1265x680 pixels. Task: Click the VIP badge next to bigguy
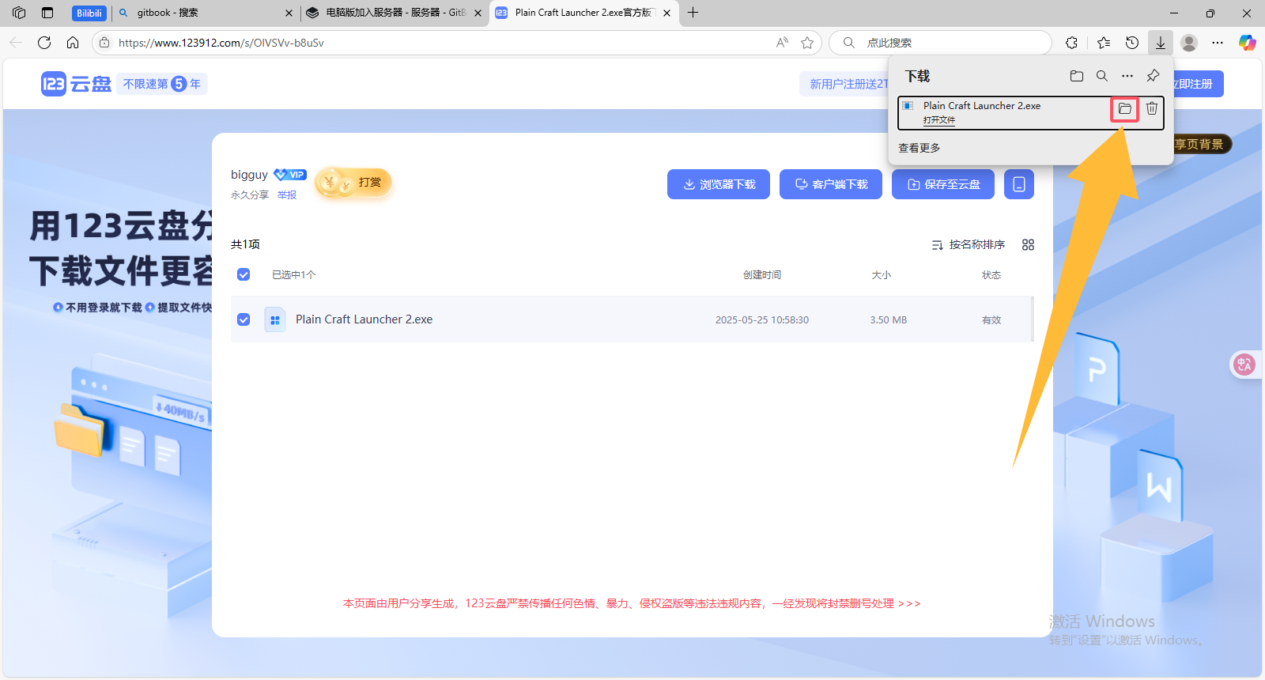pos(290,175)
